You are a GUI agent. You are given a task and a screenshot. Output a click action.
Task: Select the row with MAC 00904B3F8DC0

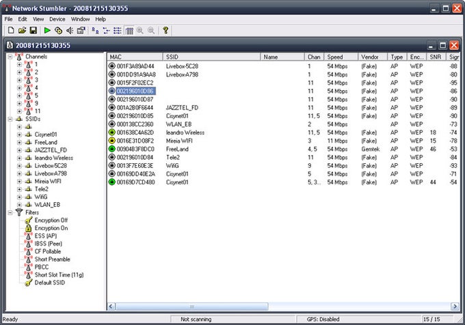(284, 149)
